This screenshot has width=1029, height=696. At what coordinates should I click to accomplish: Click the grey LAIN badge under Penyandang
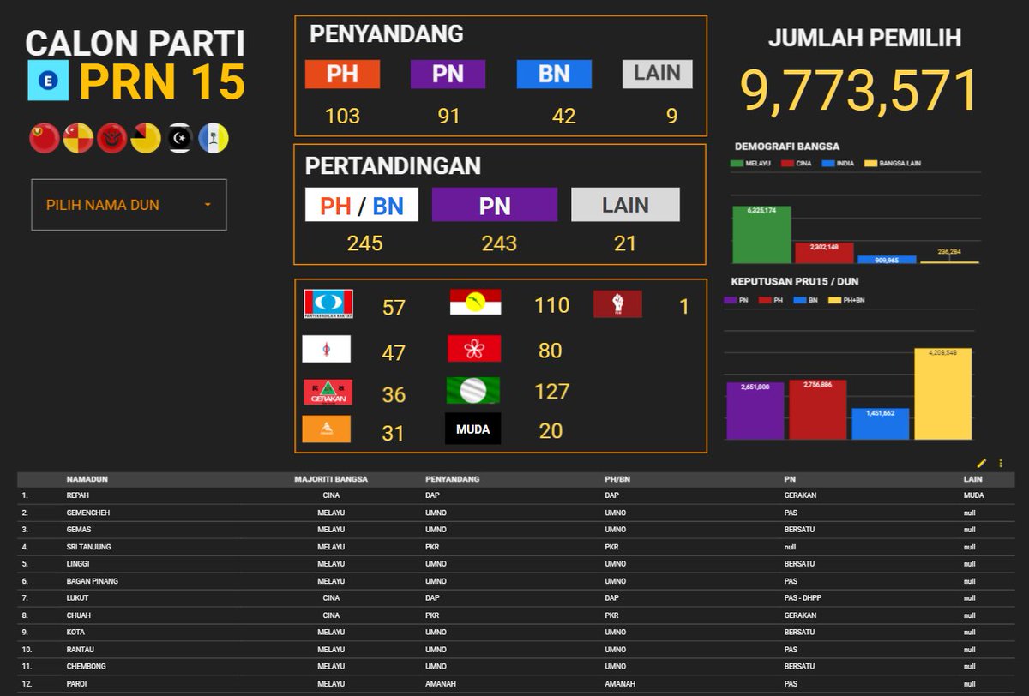(658, 74)
